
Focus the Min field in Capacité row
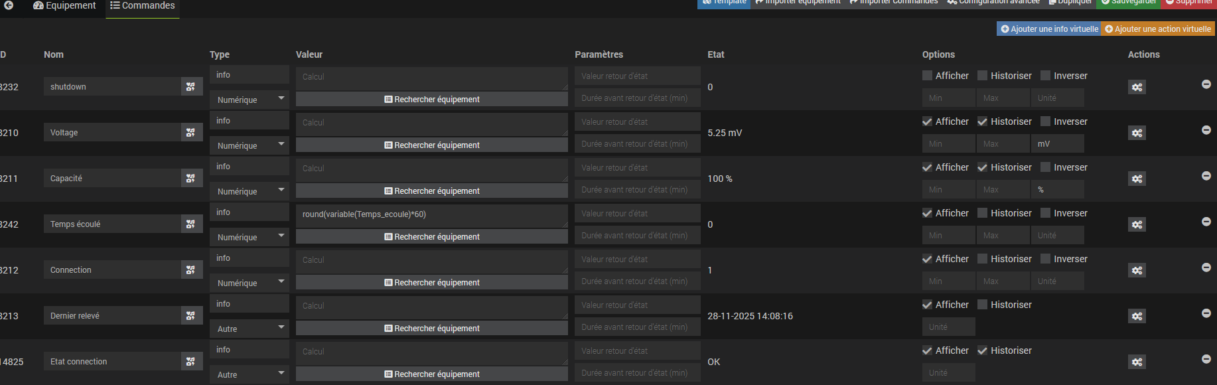click(949, 189)
